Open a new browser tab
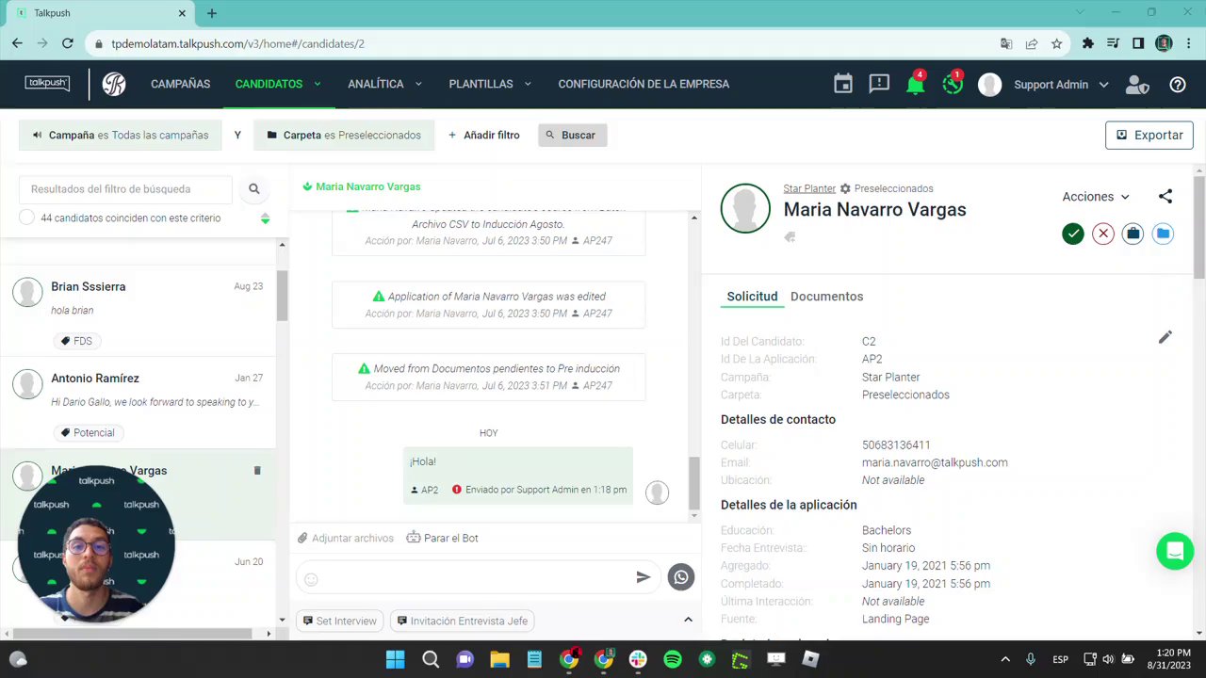Image resolution: width=1206 pixels, height=678 pixels. (x=212, y=13)
